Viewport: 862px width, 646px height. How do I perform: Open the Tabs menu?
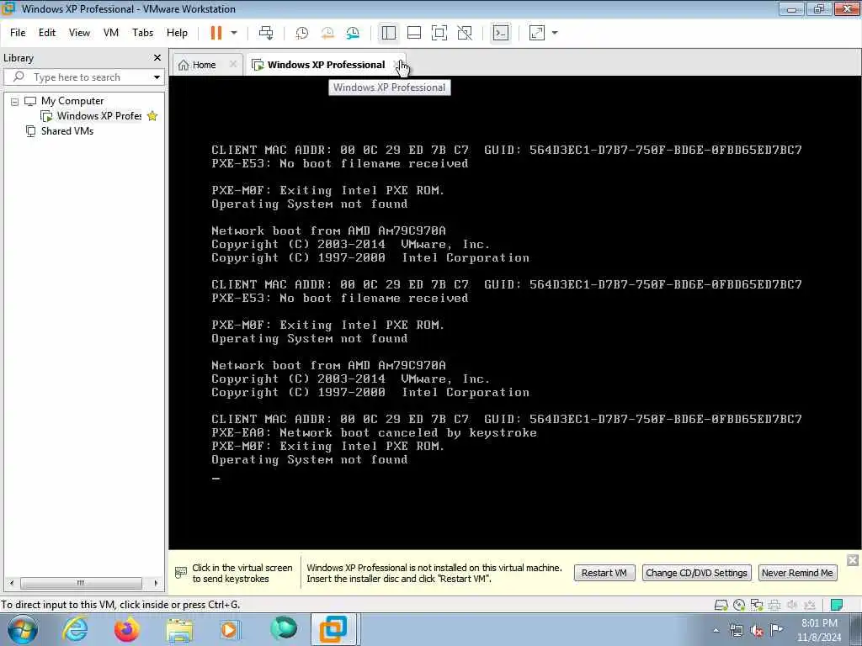click(142, 33)
